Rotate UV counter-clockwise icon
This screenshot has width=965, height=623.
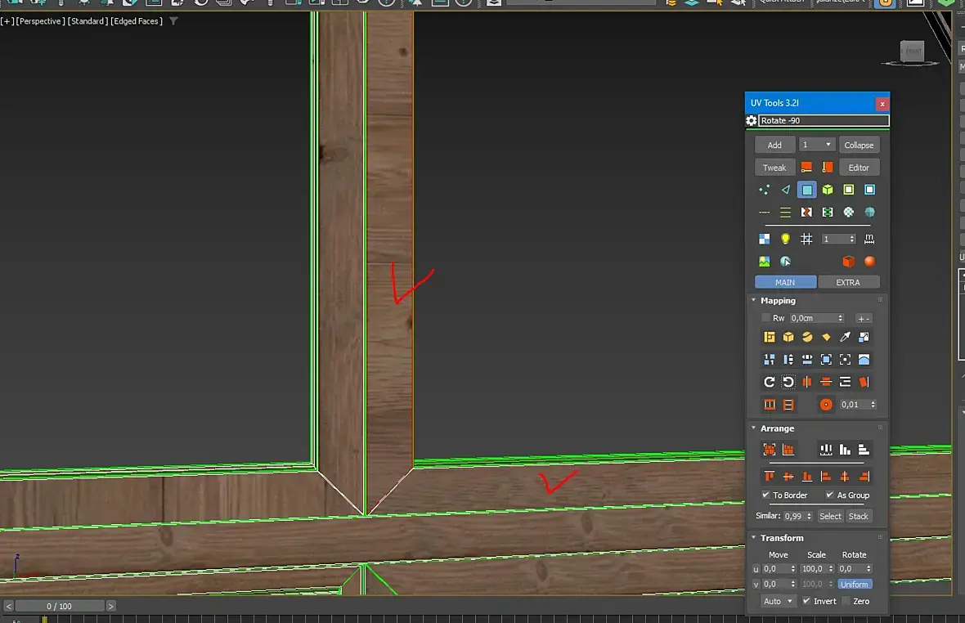[788, 382]
